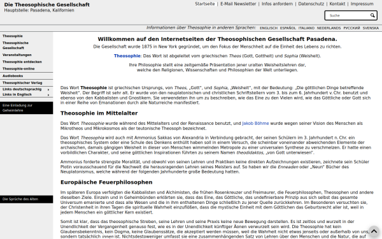Open Theosophie entdecken sidebar item
Image resolution: width=382 pixels, height=239 pixels.
[x=22, y=62]
